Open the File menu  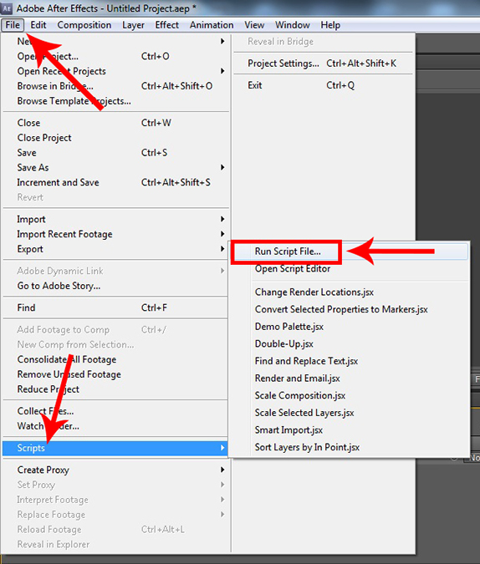13,25
